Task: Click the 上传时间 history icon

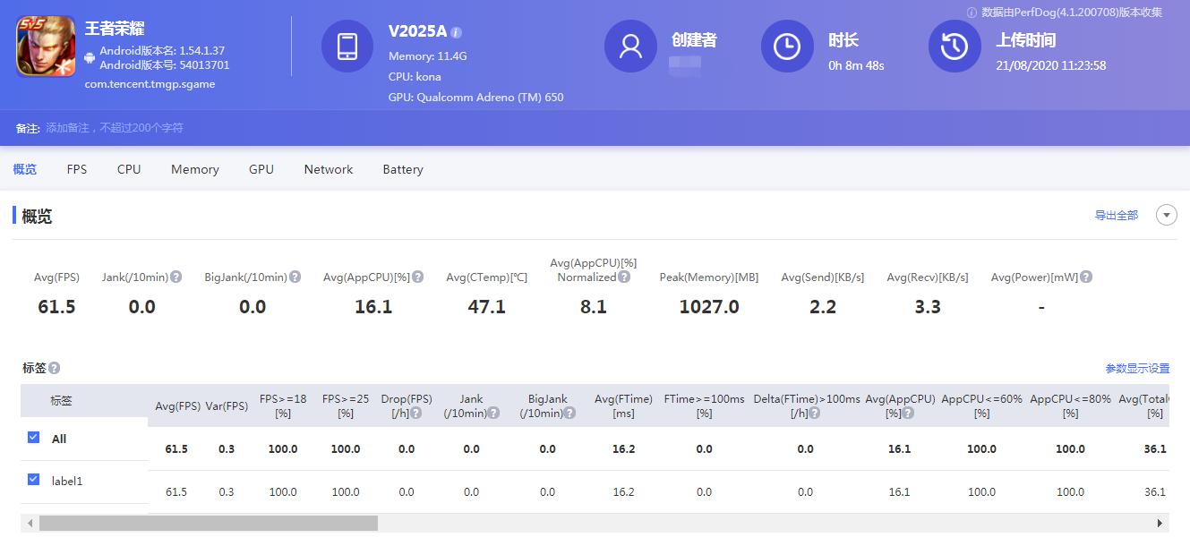Action: tap(955, 46)
